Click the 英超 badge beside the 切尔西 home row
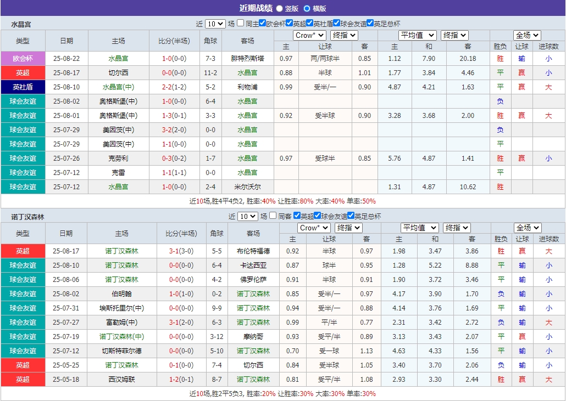 click(x=23, y=72)
